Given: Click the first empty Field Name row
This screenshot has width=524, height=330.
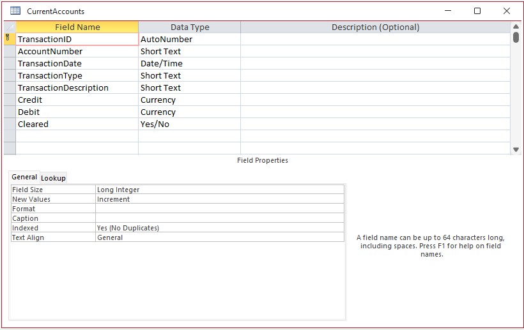Looking at the screenshot, I should [77, 136].
